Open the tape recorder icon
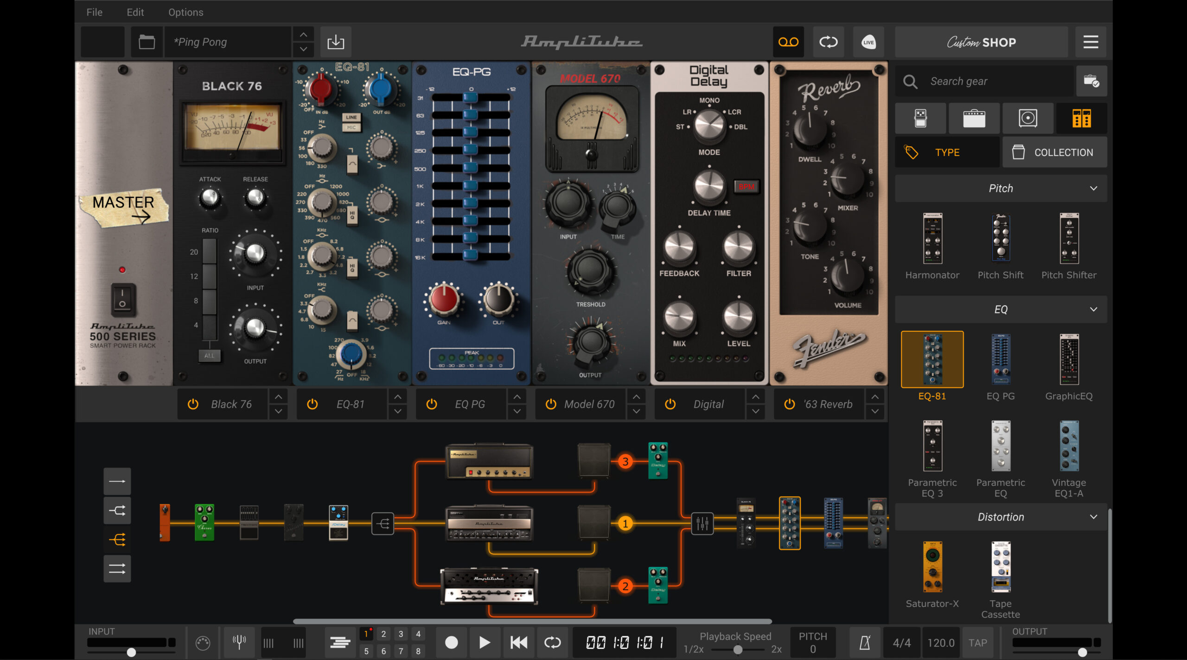The width and height of the screenshot is (1187, 660). [x=788, y=42]
